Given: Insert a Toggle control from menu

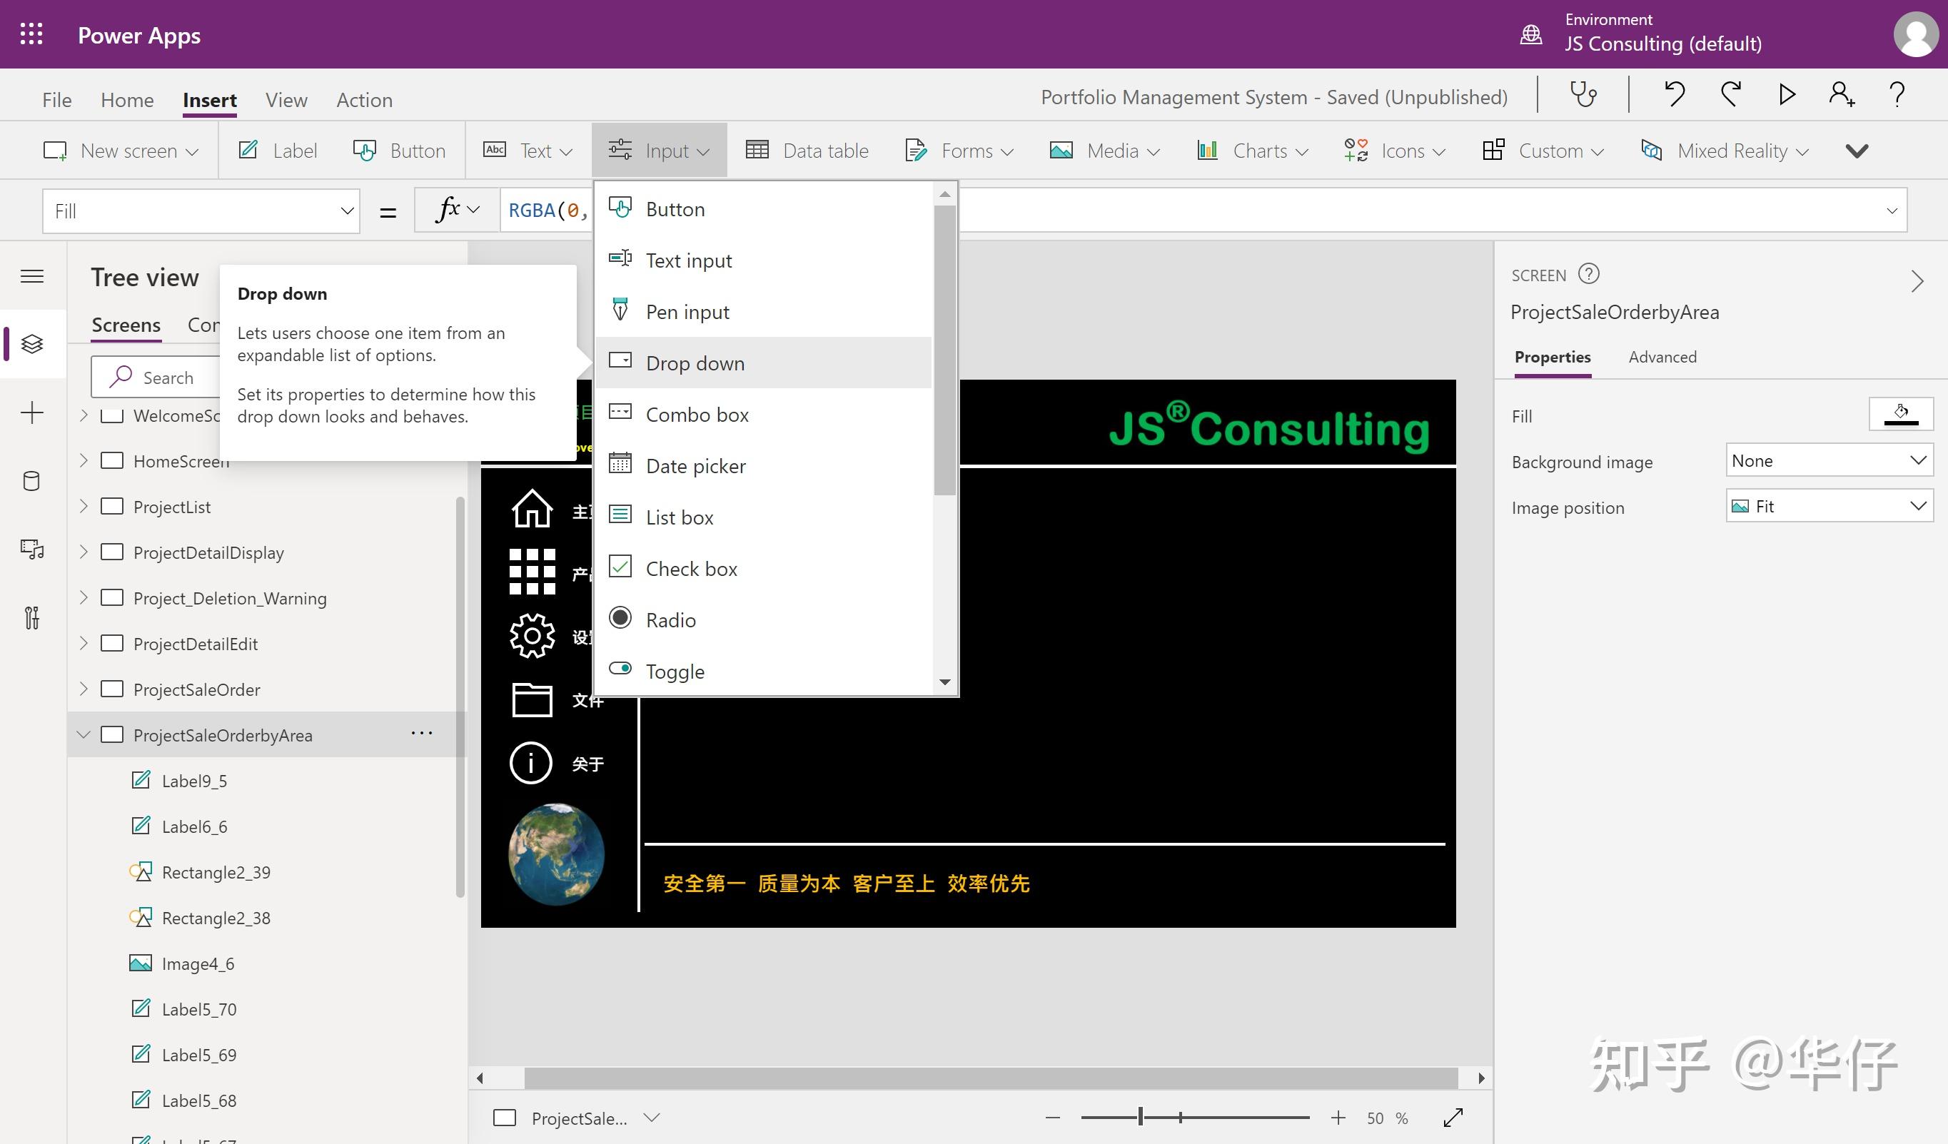Looking at the screenshot, I should point(675,671).
